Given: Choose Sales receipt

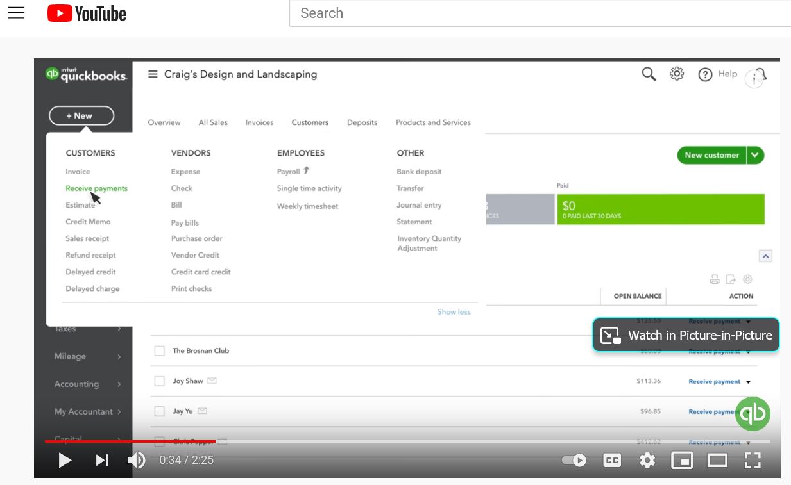Looking at the screenshot, I should point(87,238).
